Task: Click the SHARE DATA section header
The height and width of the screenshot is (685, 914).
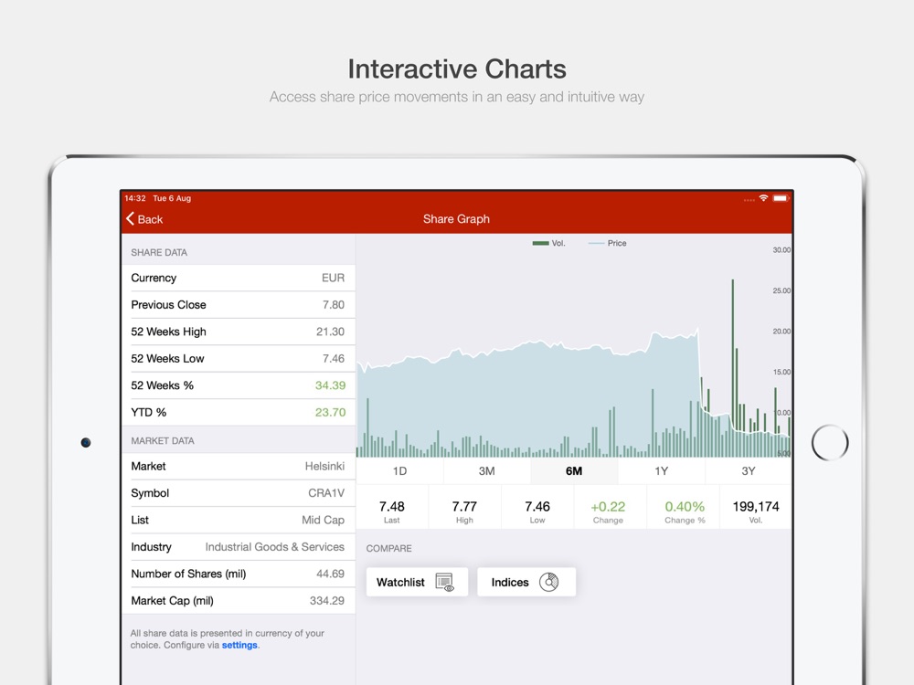Action: 159,252
